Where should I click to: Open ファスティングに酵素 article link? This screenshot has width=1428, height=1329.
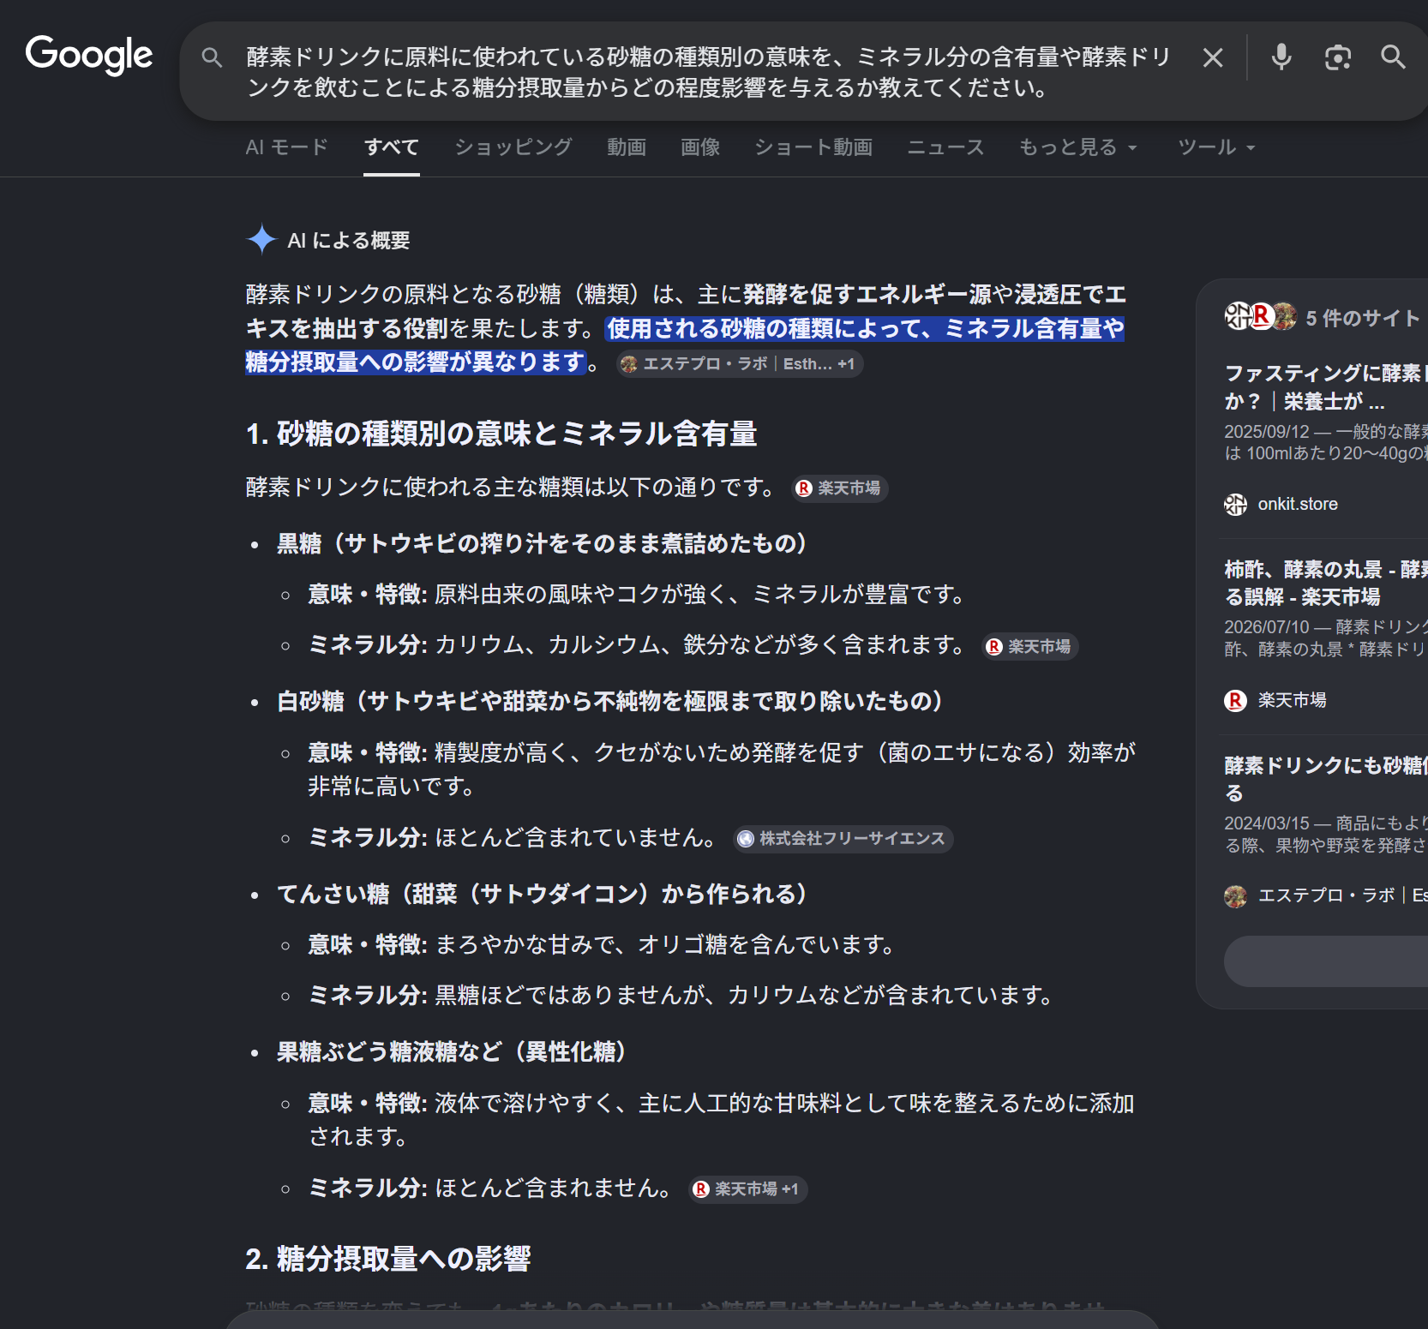coord(1325,386)
